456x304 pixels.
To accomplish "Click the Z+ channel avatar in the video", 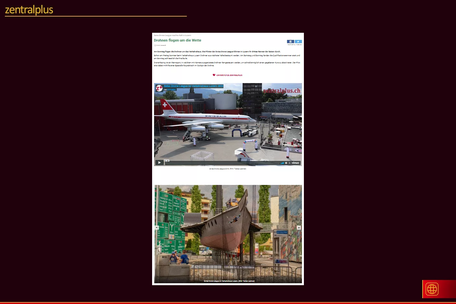I will click(x=159, y=88).
